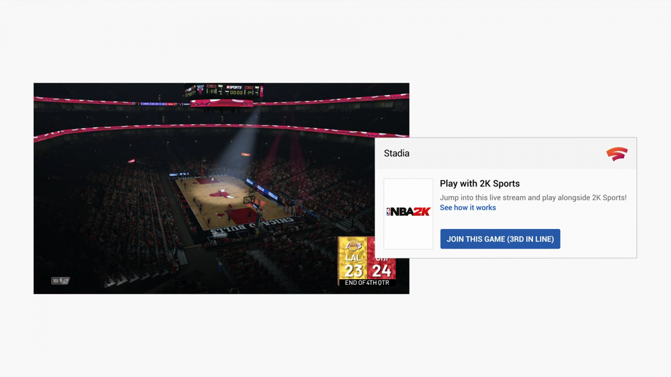Click the 'END OF 4TH QTR' label
This screenshot has width=671, height=377.
[x=367, y=283]
